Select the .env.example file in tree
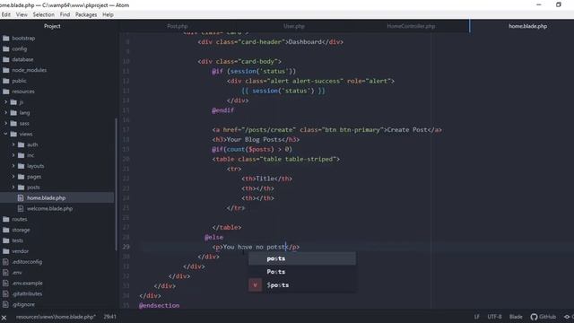 tap(27, 284)
